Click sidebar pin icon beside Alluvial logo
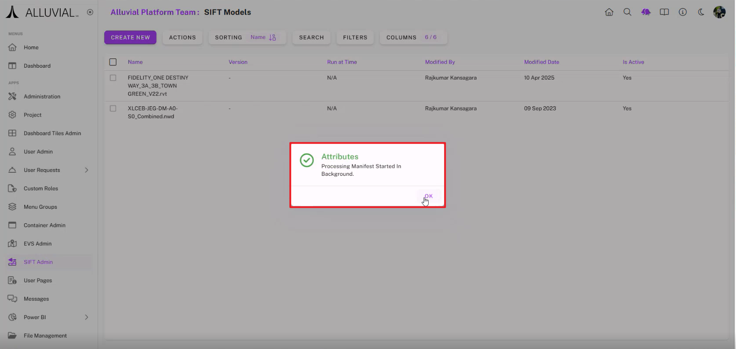Viewport: 736px width, 349px height. 90,12
